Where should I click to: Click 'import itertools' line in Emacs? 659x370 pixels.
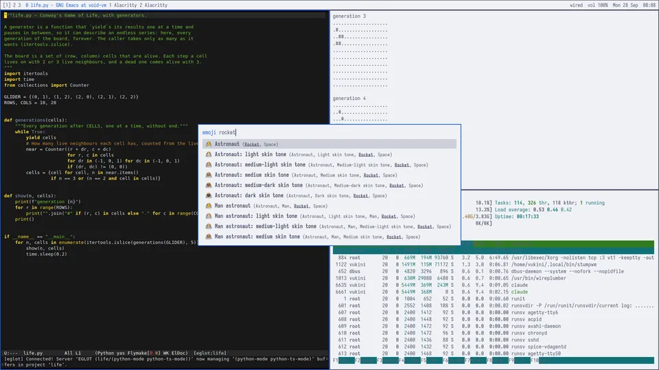pyautogui.click(x=26, y=73)
